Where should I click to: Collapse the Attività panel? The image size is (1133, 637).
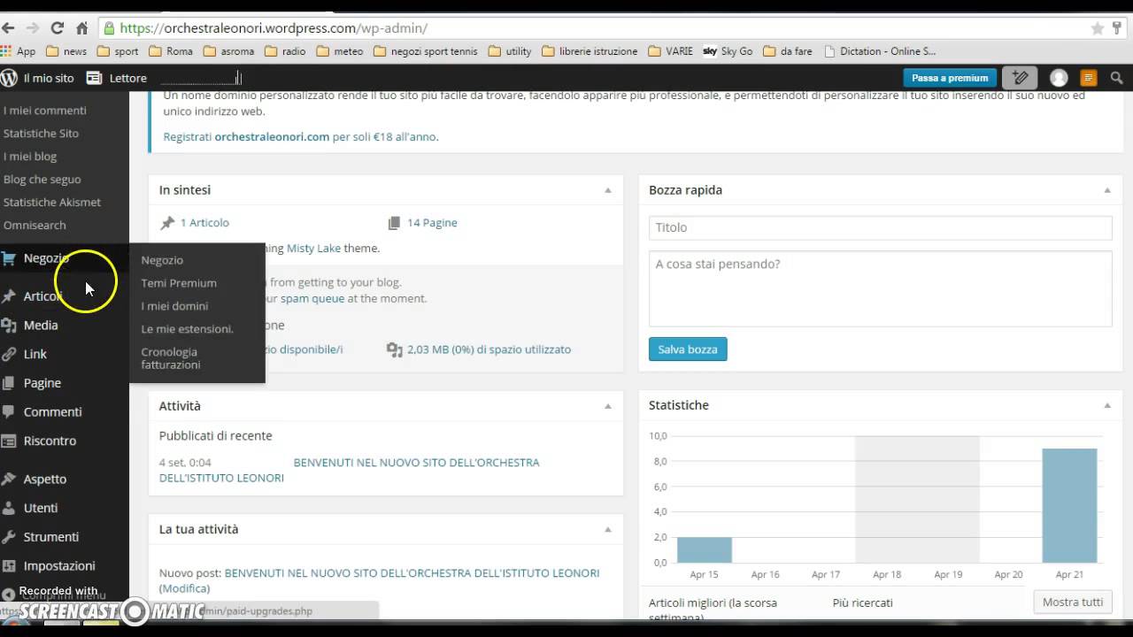[608, 406]
